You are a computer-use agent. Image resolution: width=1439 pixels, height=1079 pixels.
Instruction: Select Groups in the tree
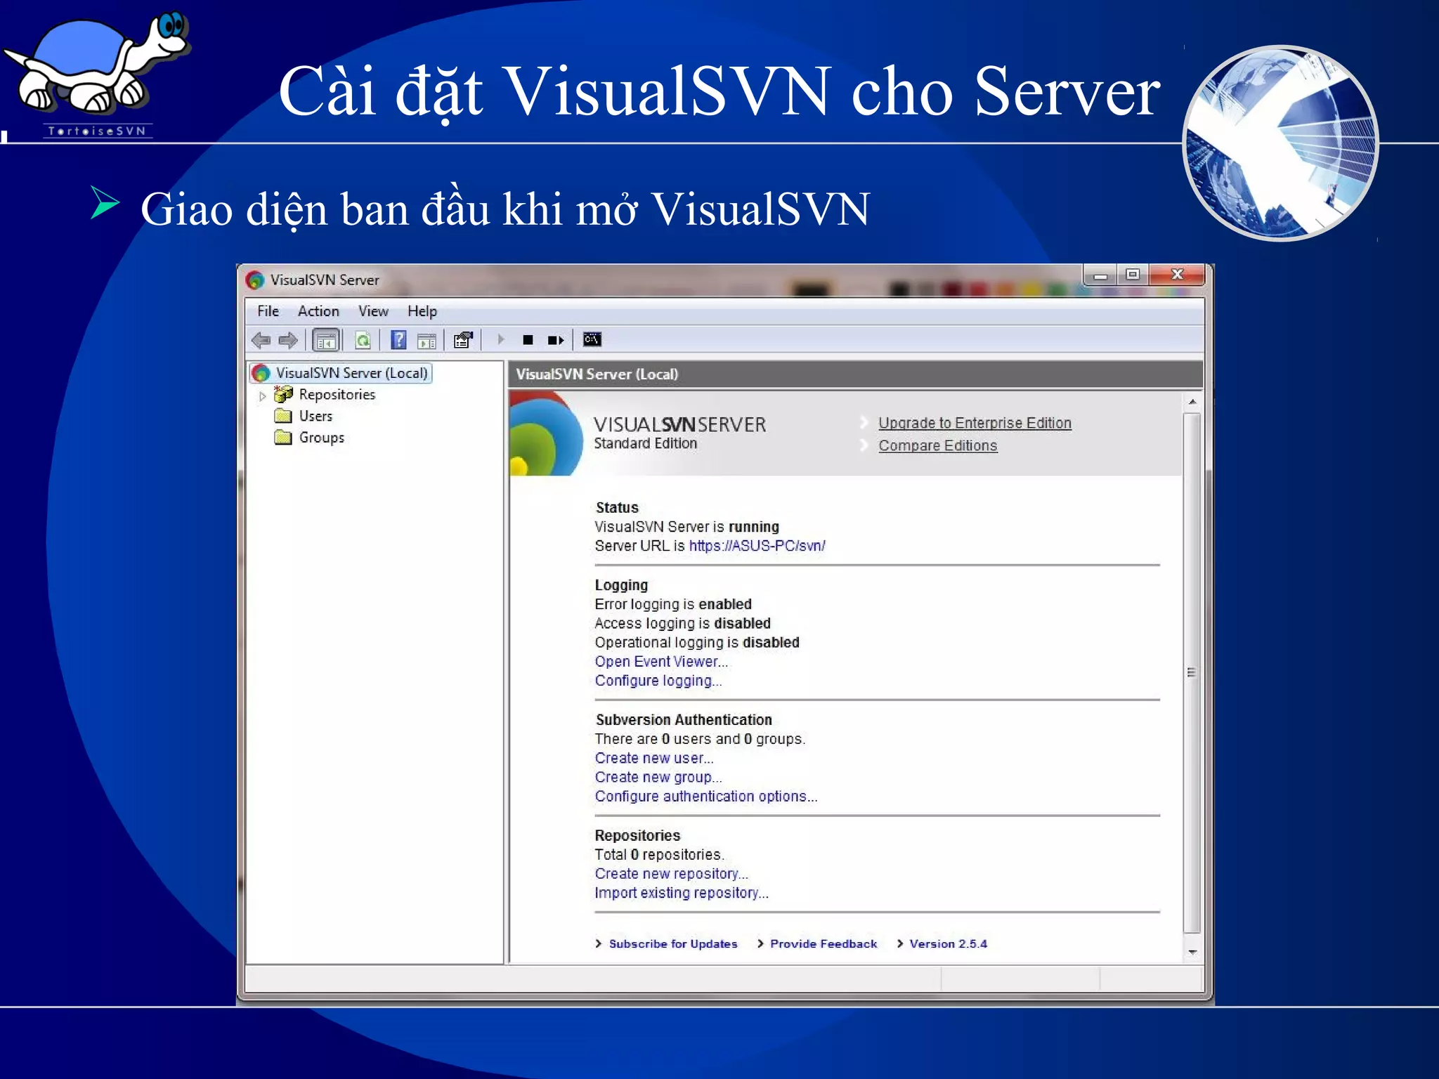(322, 438)
